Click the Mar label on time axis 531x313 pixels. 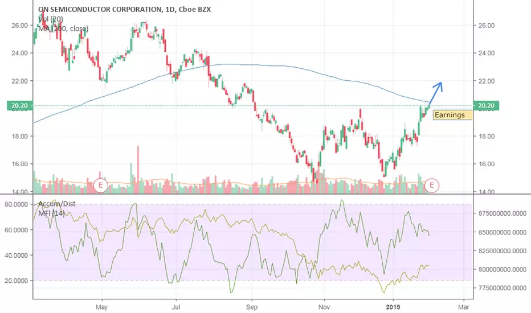tap(464, 307)
